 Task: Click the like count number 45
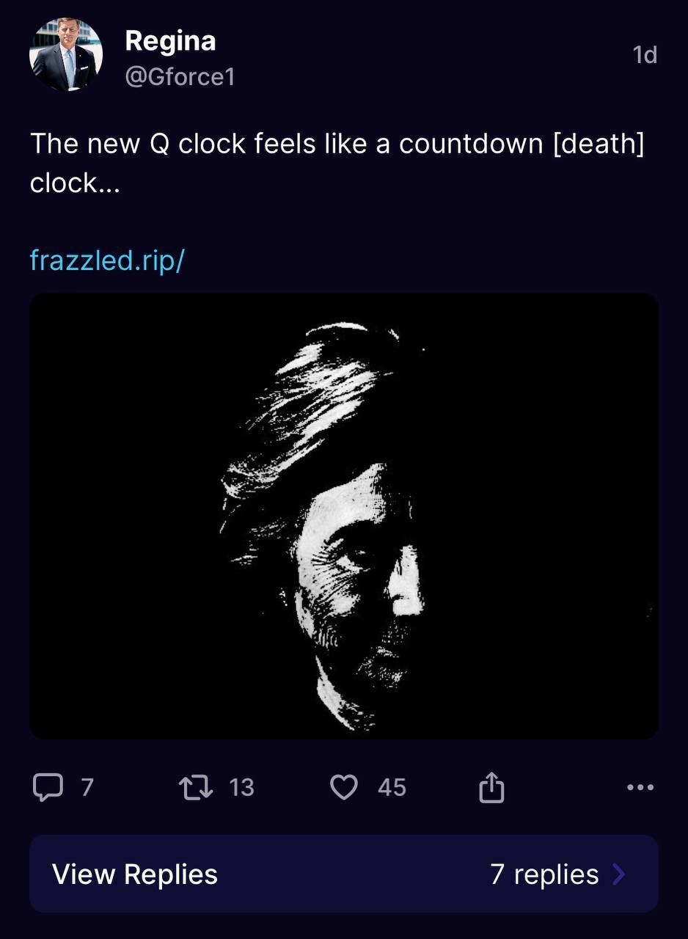click(x=392, y=788)
